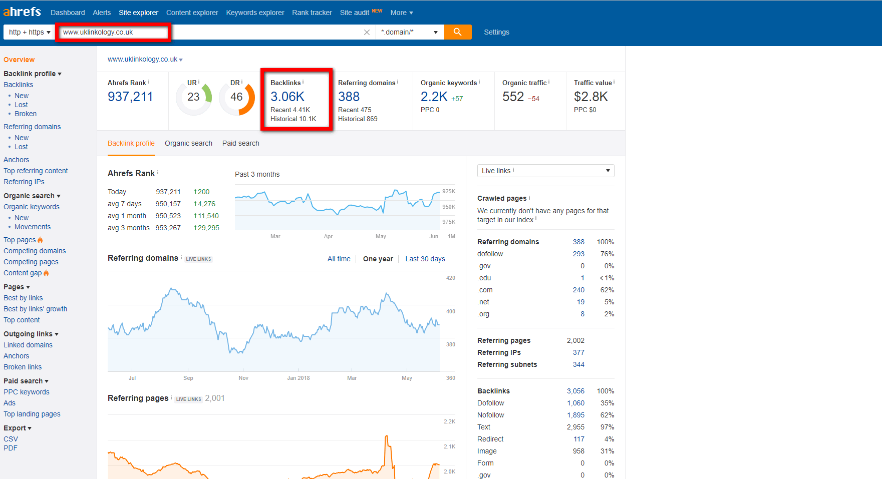Click the 2.2K organic keywords number
This screenshot has height=479, width=882.
click(x=434, y=97)
